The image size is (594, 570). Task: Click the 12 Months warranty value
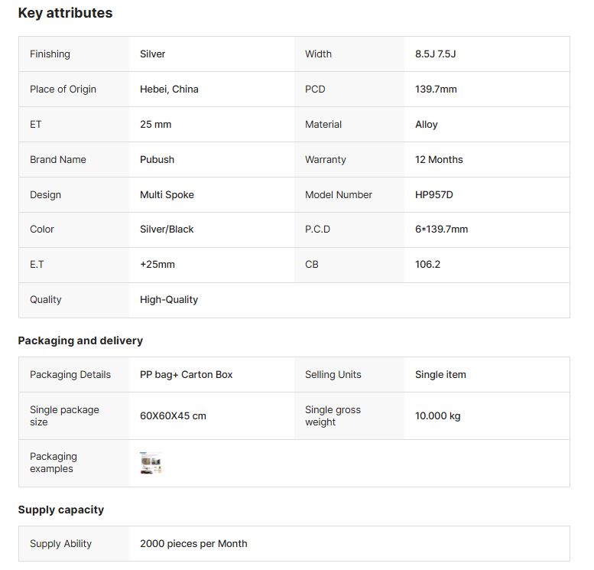439,160
